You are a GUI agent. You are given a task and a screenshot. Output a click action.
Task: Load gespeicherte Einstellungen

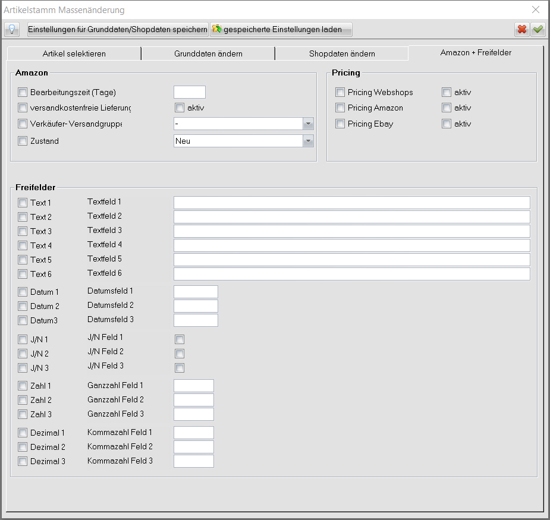281,30
